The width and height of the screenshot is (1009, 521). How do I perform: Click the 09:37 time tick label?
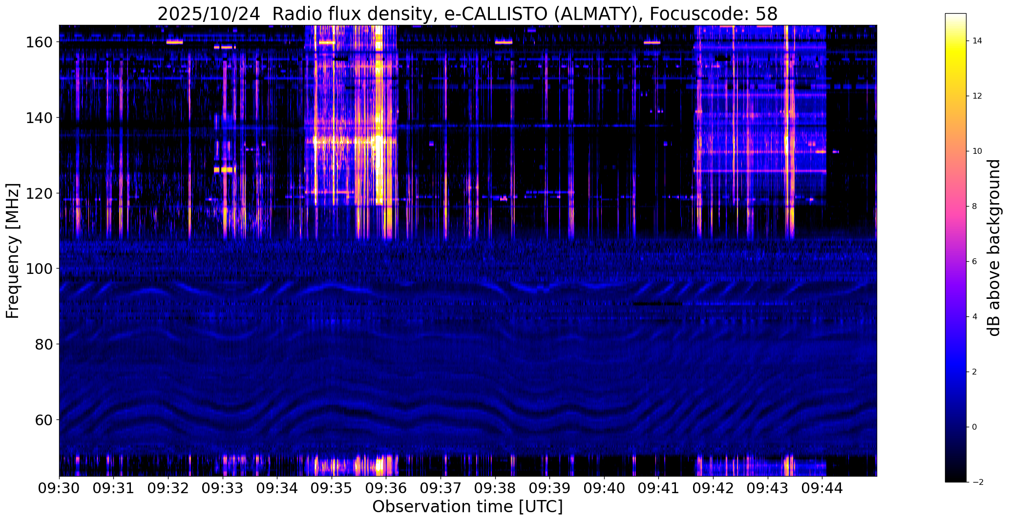[441, 488]
